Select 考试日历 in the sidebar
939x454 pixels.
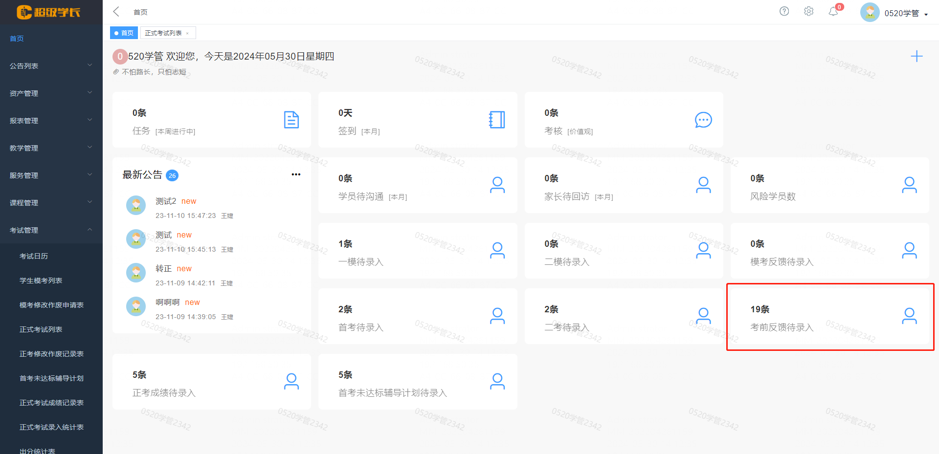coord(34,256)
